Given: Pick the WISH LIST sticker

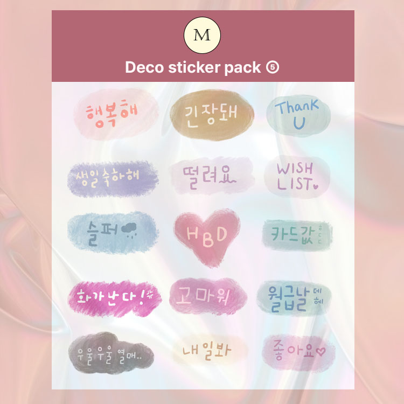Looking at the screenshot, I should click(x=297, y=177).
